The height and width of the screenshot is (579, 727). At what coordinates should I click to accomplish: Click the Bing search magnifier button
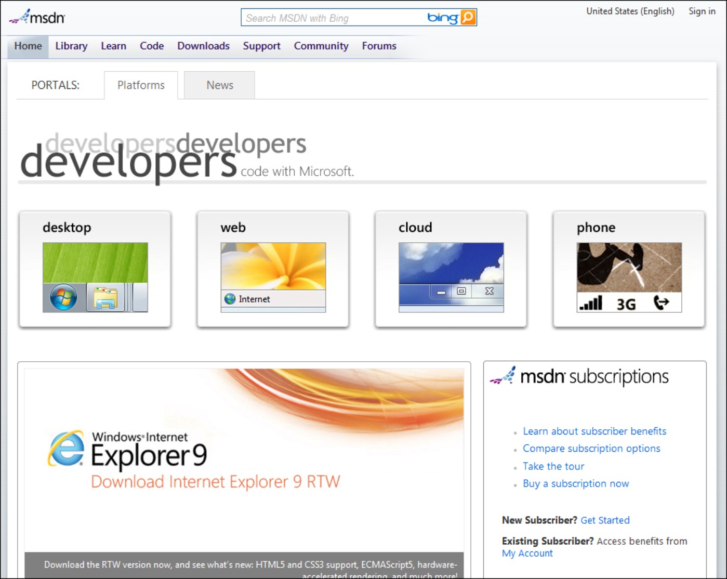pyautogui.click(x=468, y=18)
